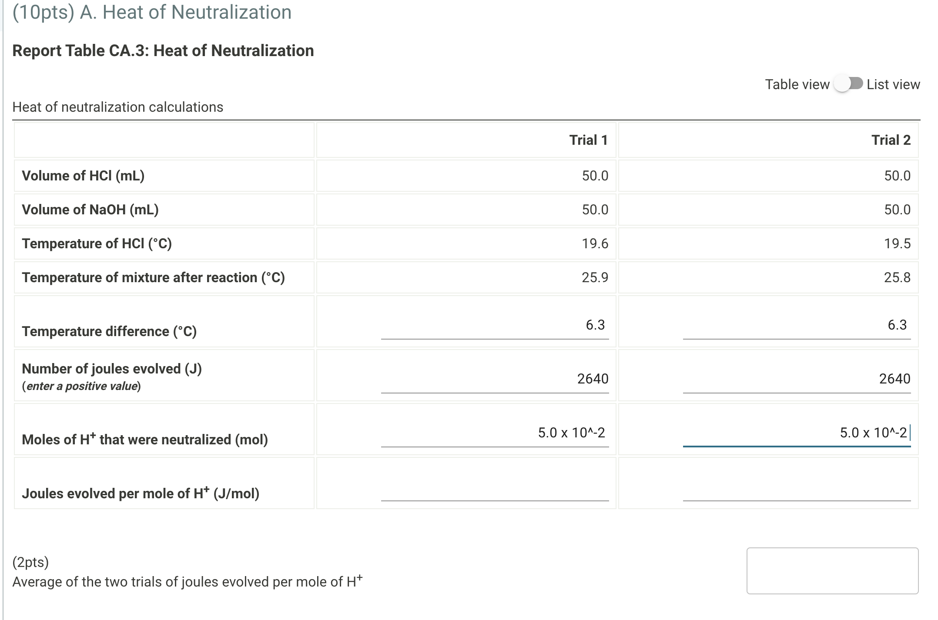
Task: Click the Report Table CA.3 heading
Action: pos(162,50)
